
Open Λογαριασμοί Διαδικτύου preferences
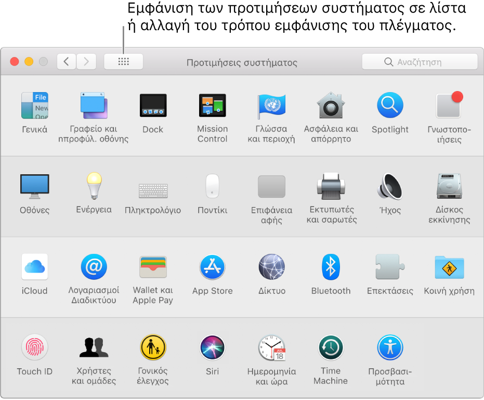[94, 267]
